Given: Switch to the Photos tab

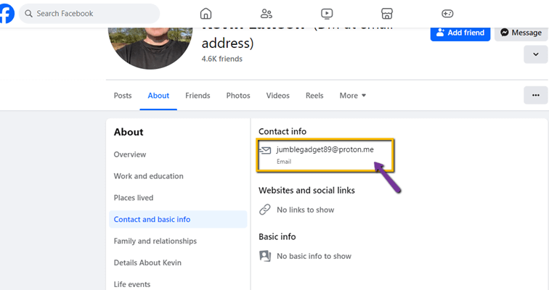Looking at the screenshot, I should (238, 96).
